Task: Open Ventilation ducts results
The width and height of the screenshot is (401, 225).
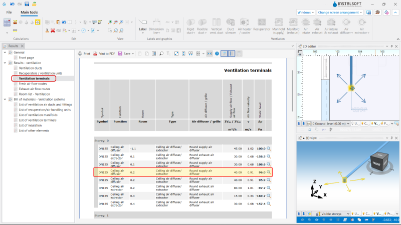Action: pyautogui.click(x=31, y=68)
